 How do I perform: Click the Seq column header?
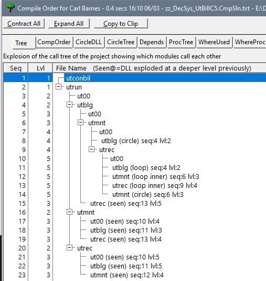tap(16, 68)
